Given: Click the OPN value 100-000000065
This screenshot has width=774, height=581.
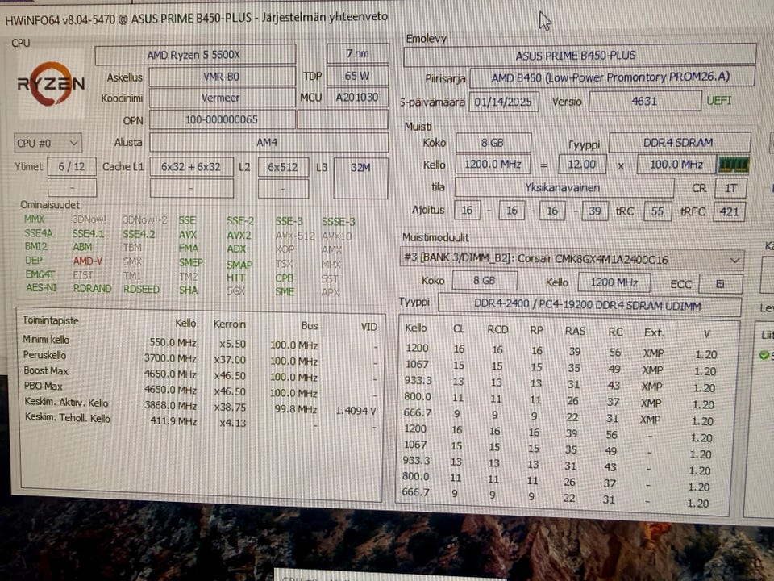Looking at the screenshot, I should 222,119.
